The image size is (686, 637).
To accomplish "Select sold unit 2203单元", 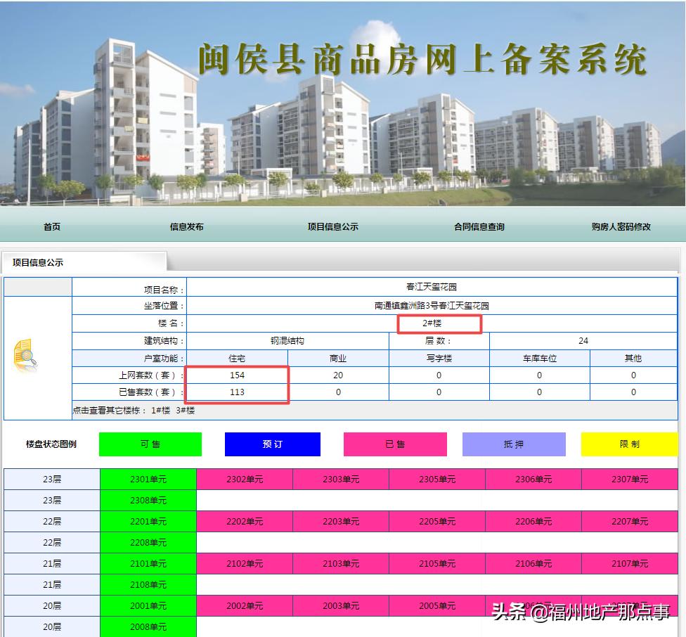I will pyautogui.click(x=342, y=521).
